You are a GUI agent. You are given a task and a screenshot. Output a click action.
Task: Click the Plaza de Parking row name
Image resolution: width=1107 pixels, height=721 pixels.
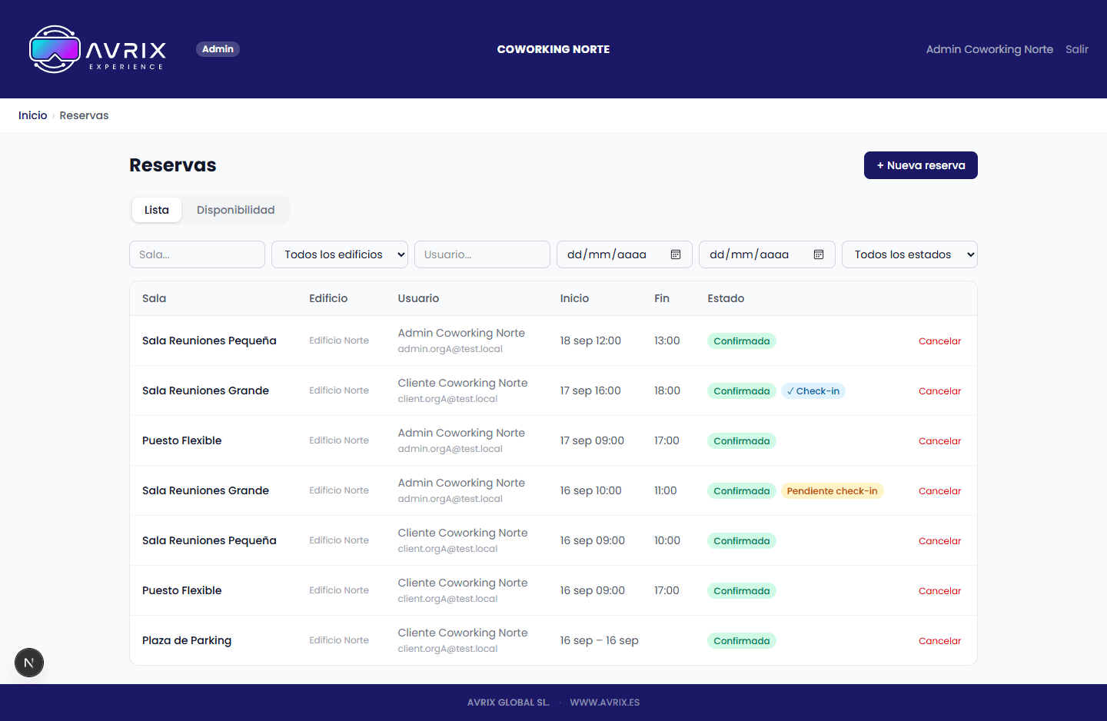point(187,640)
